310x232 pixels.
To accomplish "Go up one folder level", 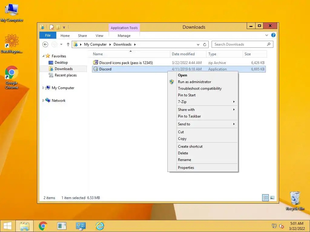I will [x=68, y=44].
